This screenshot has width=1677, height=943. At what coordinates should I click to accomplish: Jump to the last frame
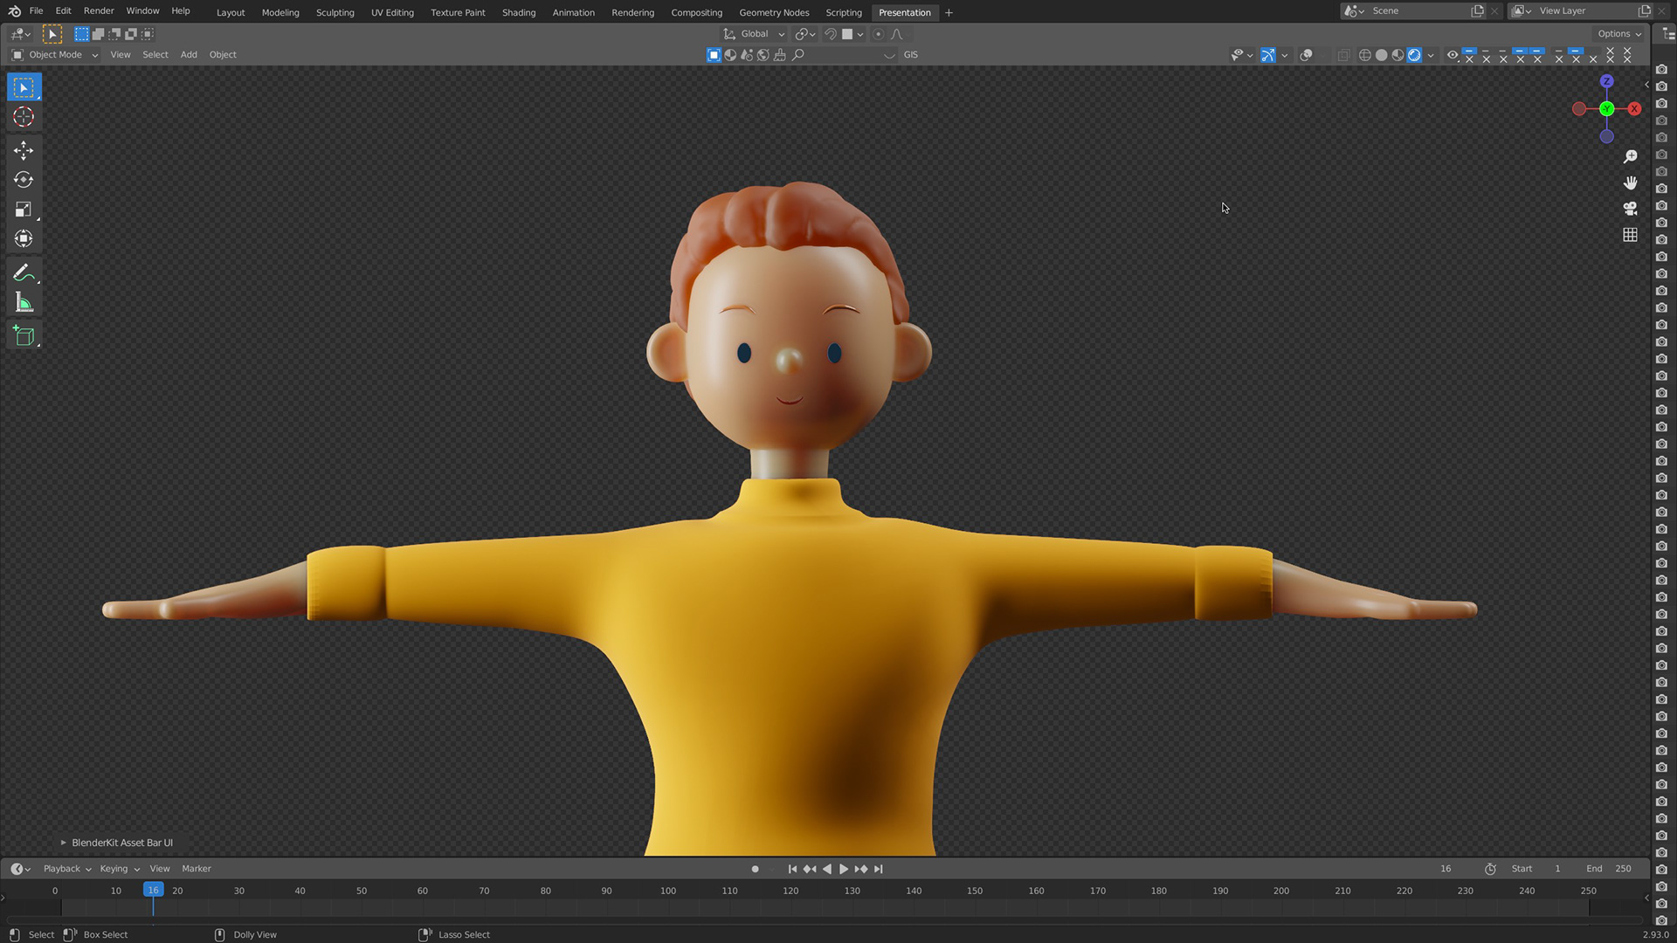coord(879,869)
